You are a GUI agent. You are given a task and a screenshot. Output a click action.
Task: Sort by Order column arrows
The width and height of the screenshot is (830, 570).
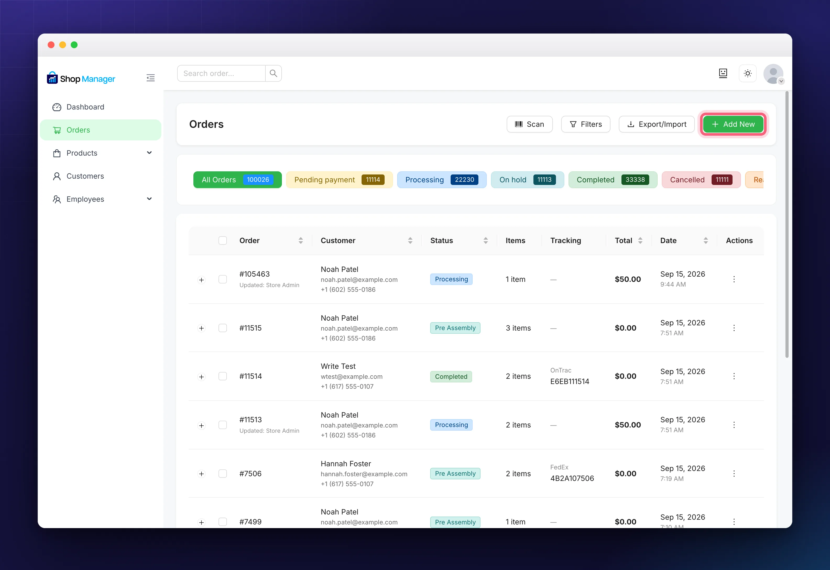(301, 240)
